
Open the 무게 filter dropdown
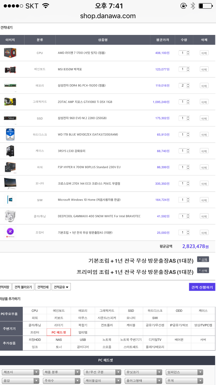(184, 381)
